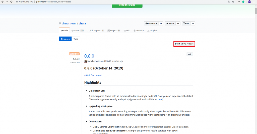Click the forks count 25
This screenshot has height=134, width=257.
click(193, 23)
